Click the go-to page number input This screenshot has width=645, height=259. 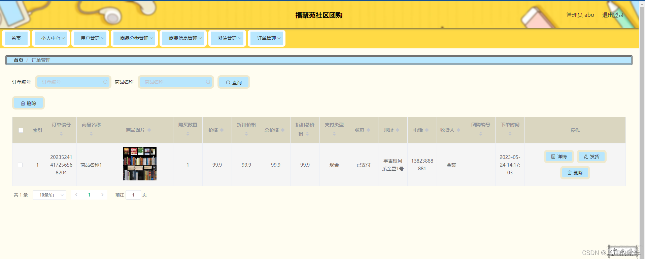(x=133, y=195)
